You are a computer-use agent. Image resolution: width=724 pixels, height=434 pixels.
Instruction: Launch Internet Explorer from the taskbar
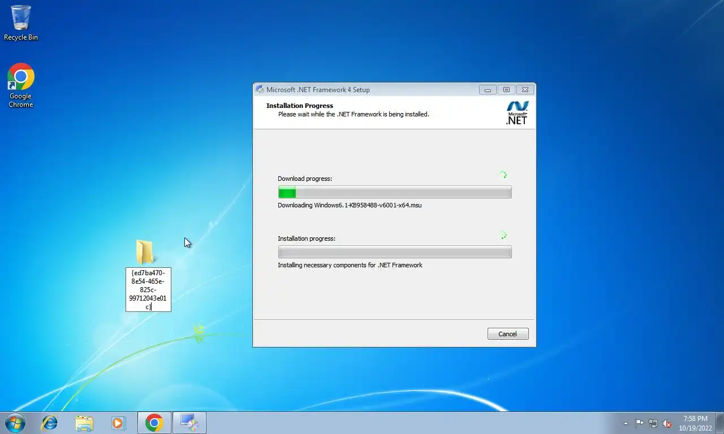click(x=50, y=423)
